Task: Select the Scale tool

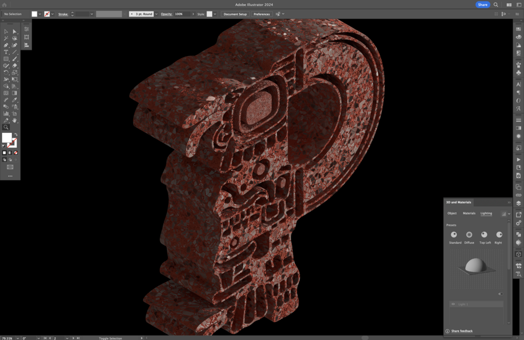Action: pyautogui.click(x=15, y=72)
